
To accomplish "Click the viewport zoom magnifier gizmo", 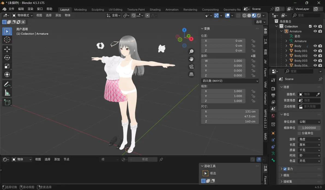I will (191, 51).
